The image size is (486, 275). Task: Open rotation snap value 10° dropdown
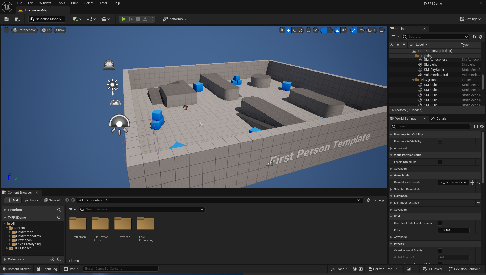coord(344,30)
